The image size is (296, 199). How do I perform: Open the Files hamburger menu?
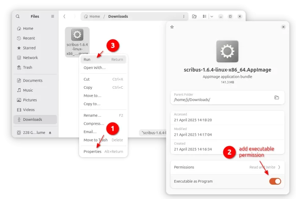52,16
